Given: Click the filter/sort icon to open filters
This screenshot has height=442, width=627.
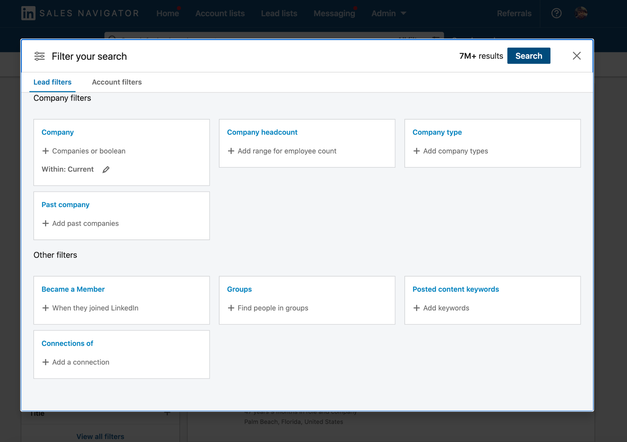Looking at the screenshot, I should click(40, 56).
